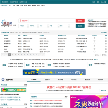Open 高级搜索 advanced search

click(104, 32)
